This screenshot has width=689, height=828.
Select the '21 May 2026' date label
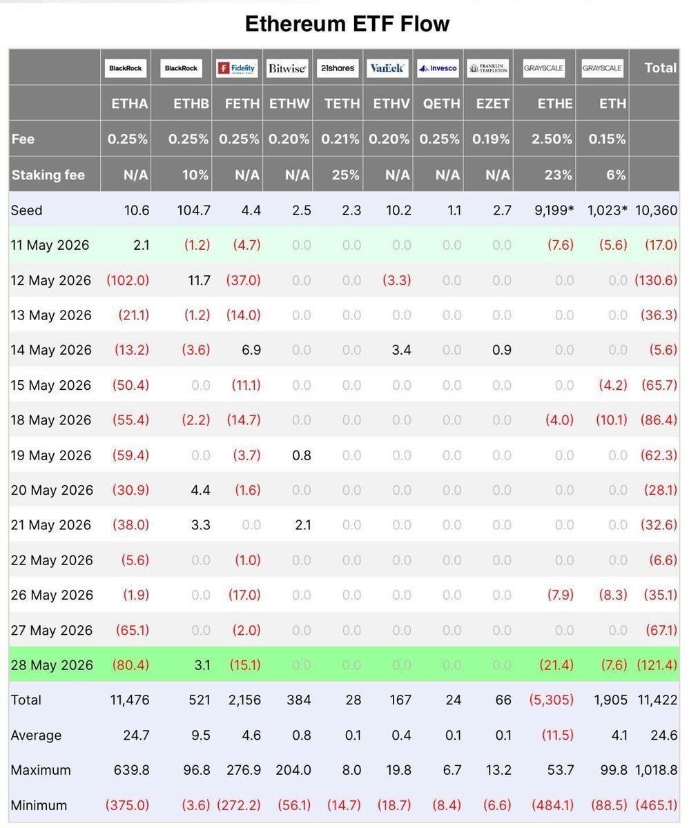click(51, 525)
